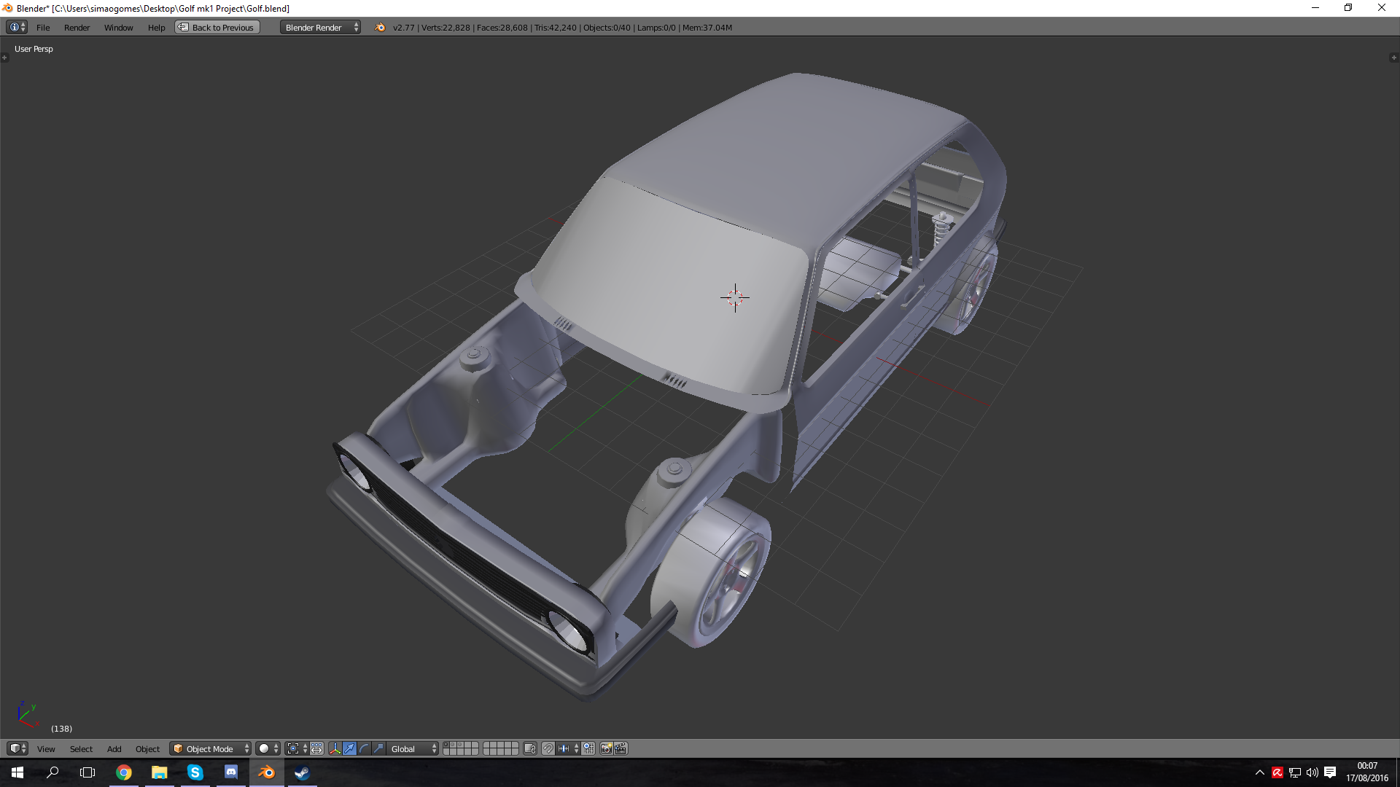
Task: Select the scale manipulator icon
Action: pos(378,748)
